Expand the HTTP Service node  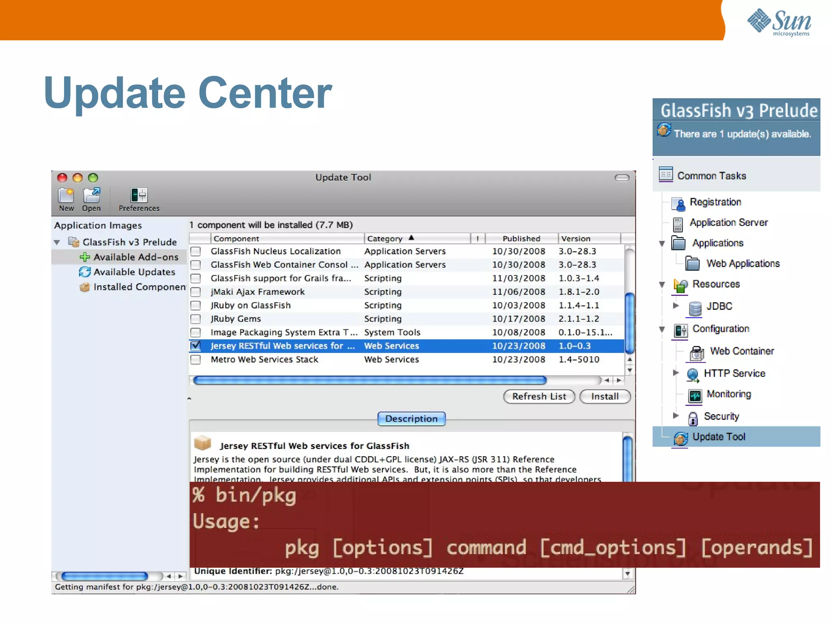(x=676, y=373)
